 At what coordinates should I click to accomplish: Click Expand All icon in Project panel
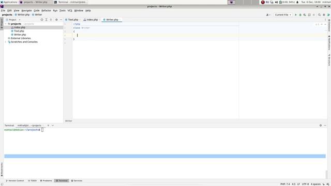46,20
